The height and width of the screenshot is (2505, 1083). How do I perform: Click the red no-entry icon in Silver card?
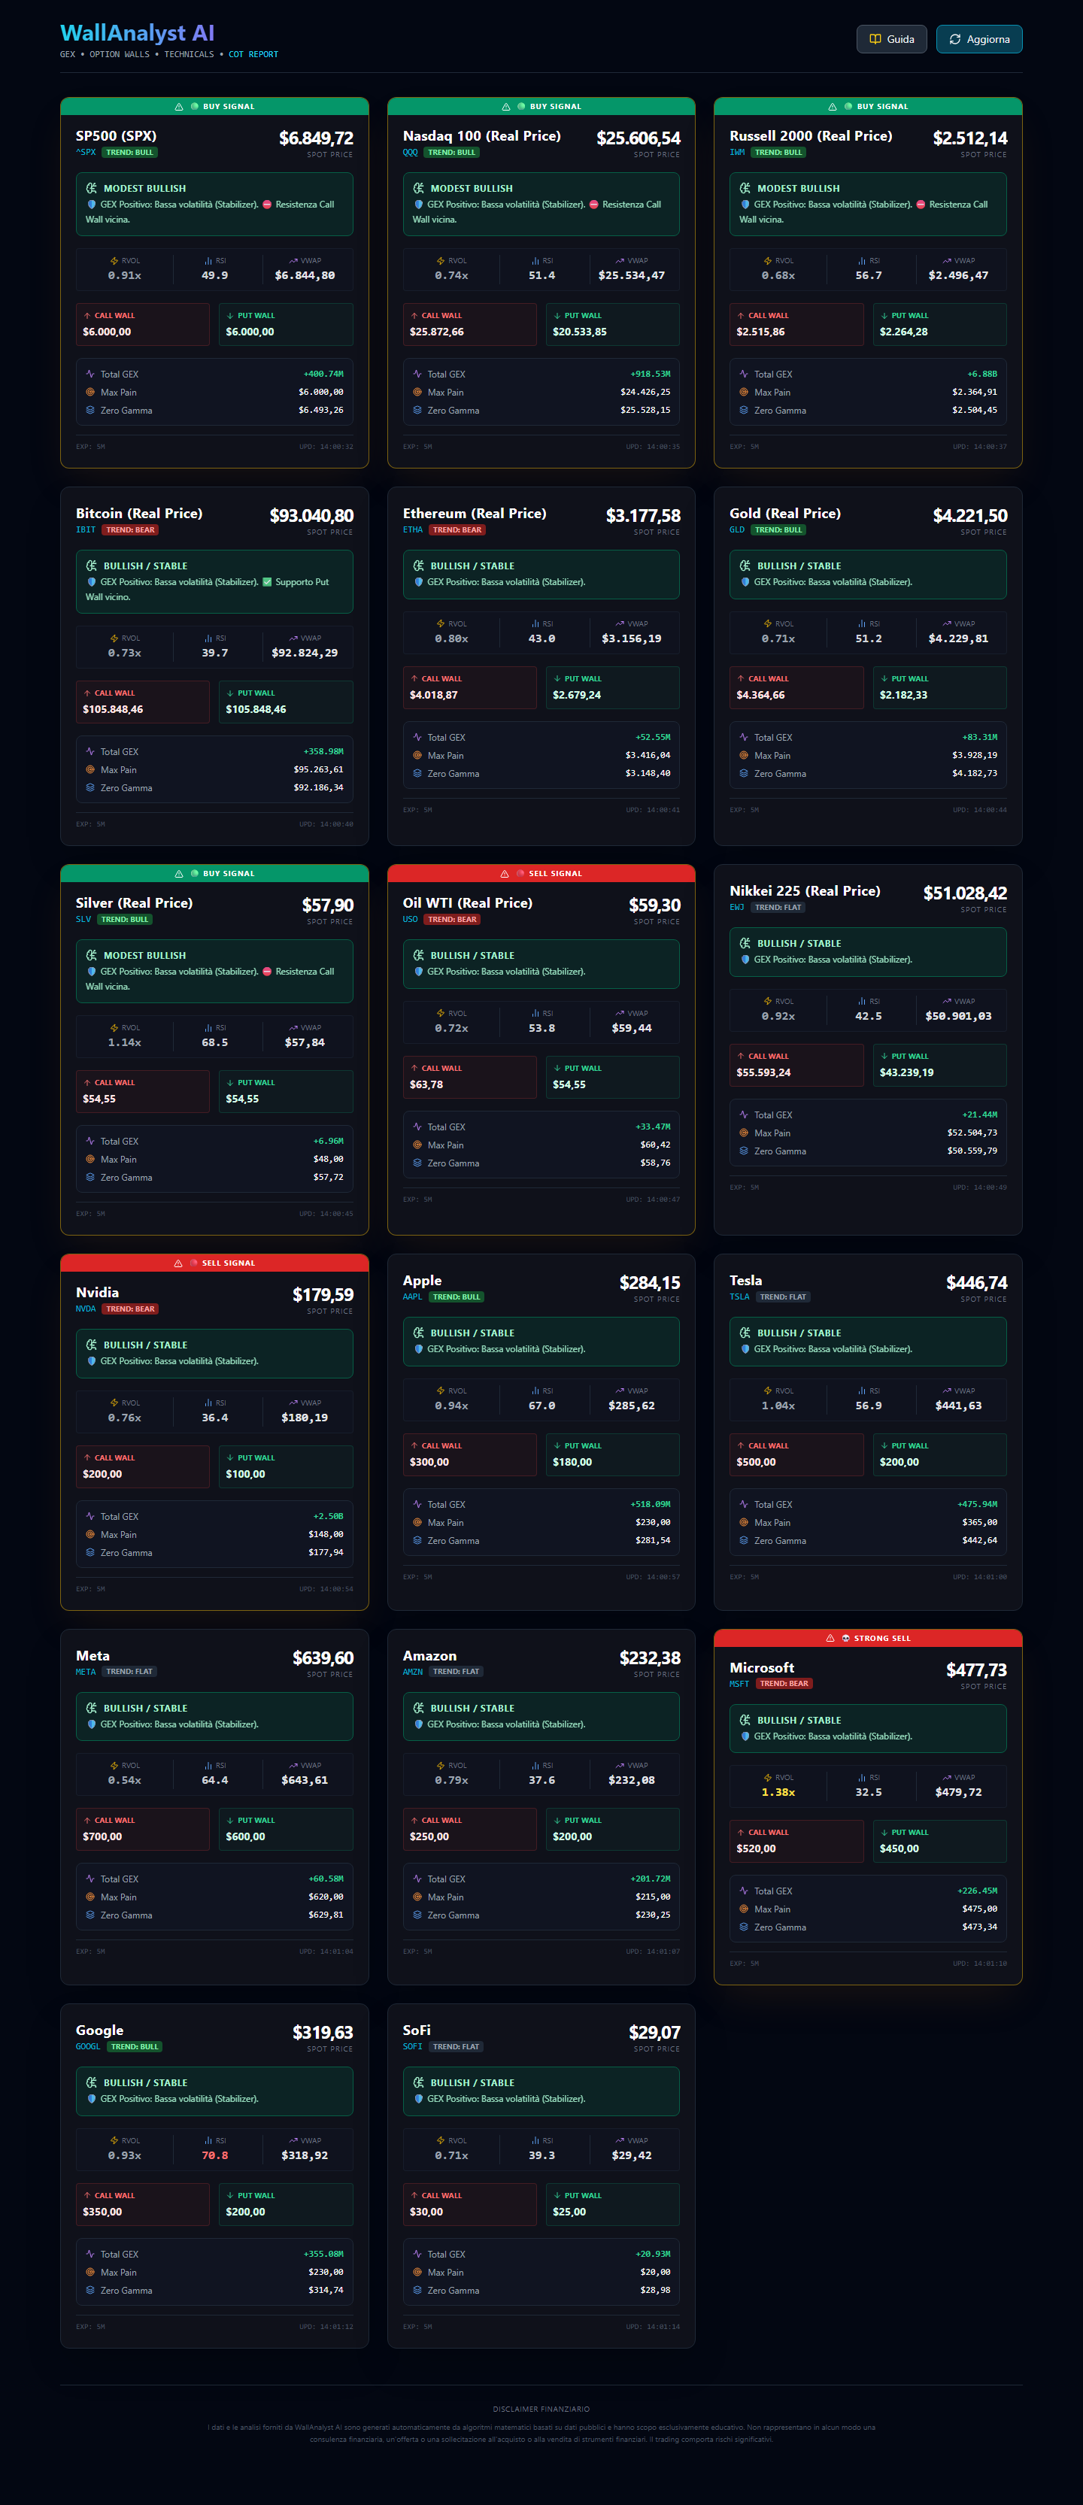point(267,972)
